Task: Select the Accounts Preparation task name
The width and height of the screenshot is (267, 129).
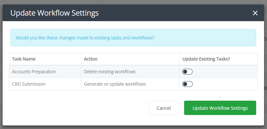Action: [x=34, y=72]
